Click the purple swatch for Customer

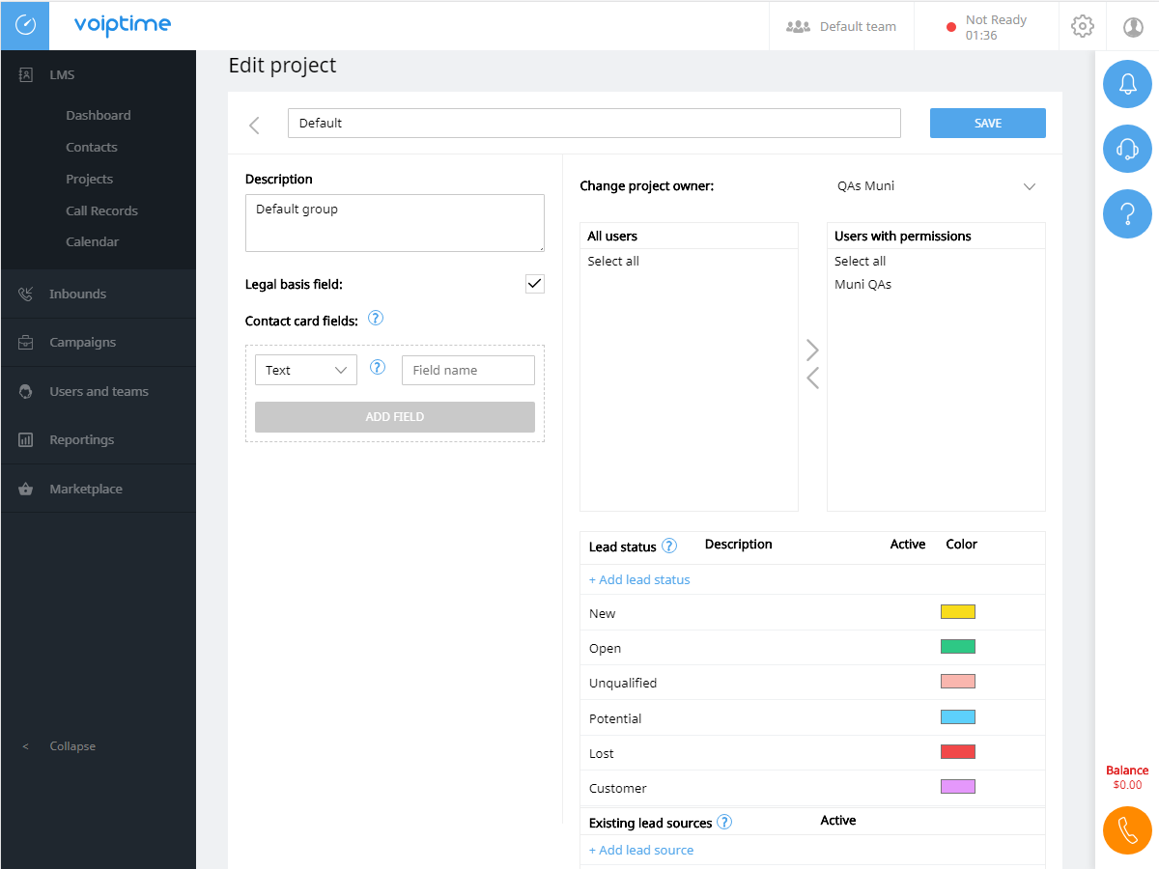[x=958, y=786]
